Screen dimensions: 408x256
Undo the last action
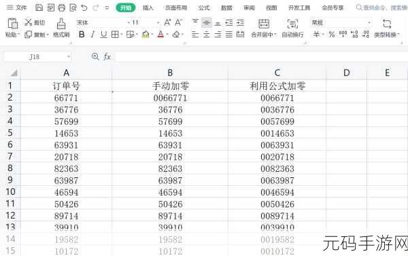(84, 7)
